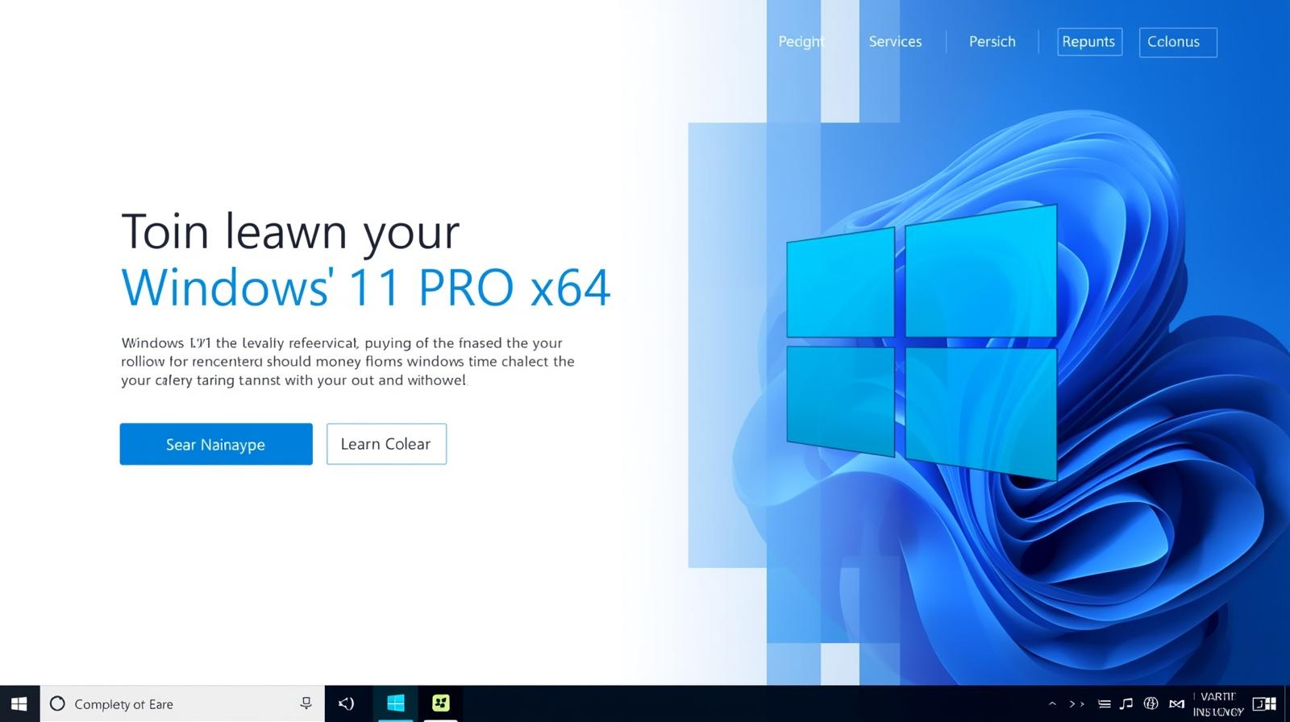Open the Windows Start menu
1290x722 pixels.
click(19, 703)
